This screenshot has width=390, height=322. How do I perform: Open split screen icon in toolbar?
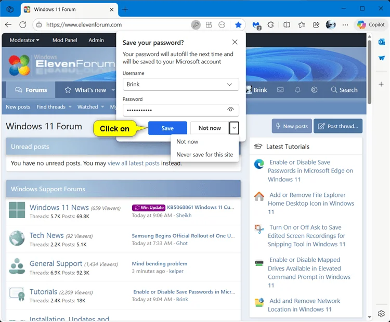[x=287, y=24]
